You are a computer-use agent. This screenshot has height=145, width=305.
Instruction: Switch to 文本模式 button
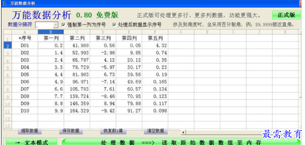31,142
